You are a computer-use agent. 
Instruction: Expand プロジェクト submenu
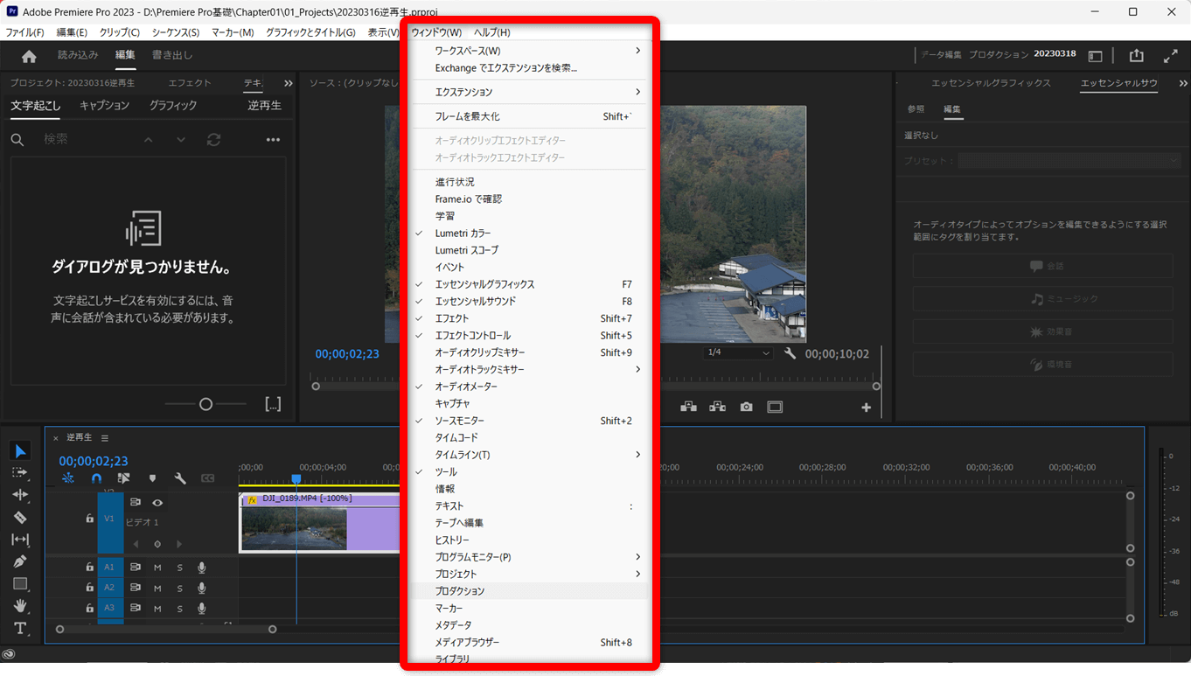[528, 574]
